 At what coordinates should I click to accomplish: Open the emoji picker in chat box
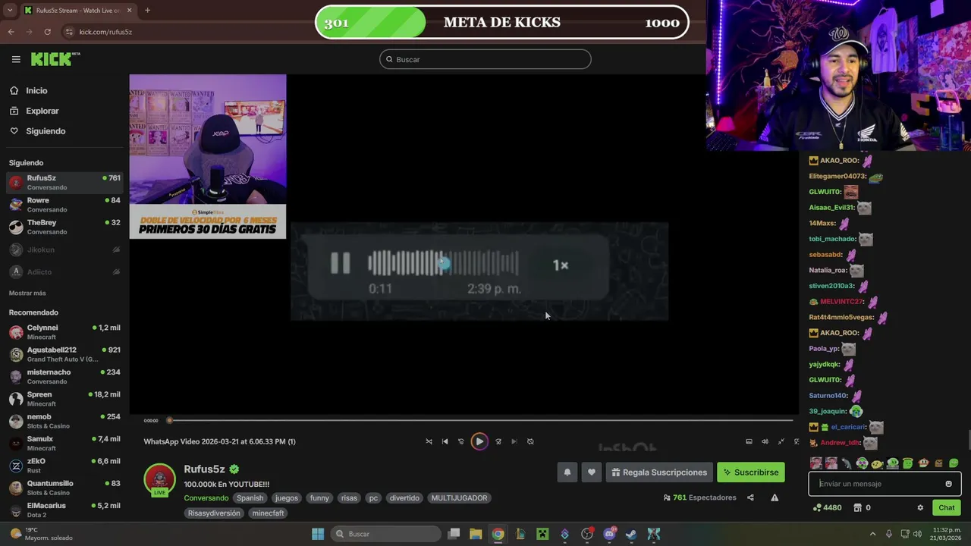pyautogui.click(x=948, y=484)
